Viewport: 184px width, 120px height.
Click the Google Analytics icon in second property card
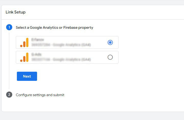tap(24, 57)
